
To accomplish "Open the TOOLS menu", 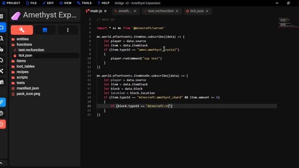I will [84, 3].
